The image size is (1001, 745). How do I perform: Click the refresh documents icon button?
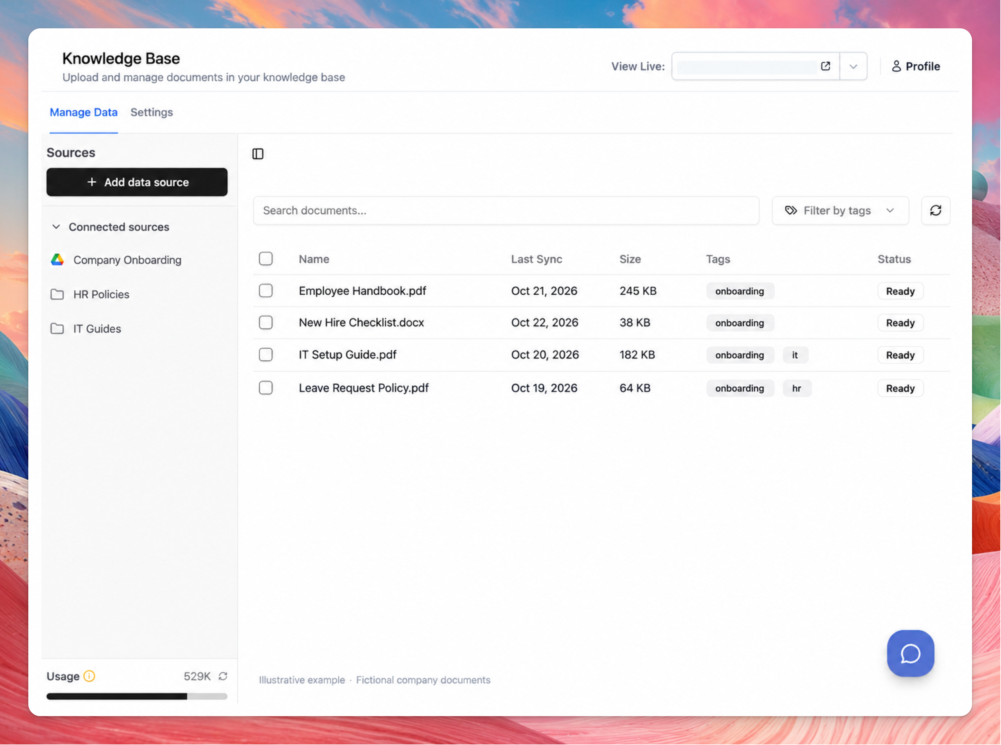(x=936, y=211)
